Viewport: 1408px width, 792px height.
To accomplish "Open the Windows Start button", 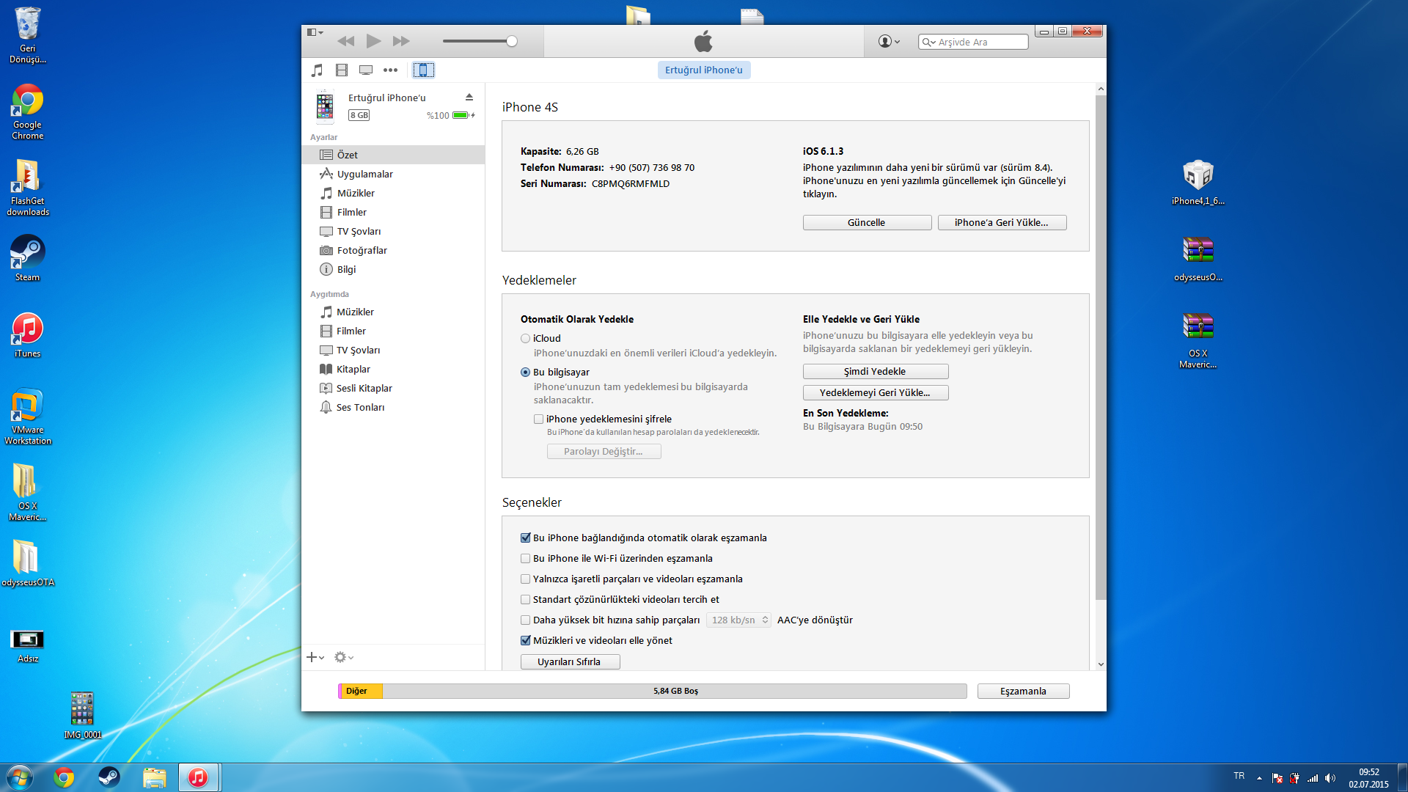I will coord(20,777).
